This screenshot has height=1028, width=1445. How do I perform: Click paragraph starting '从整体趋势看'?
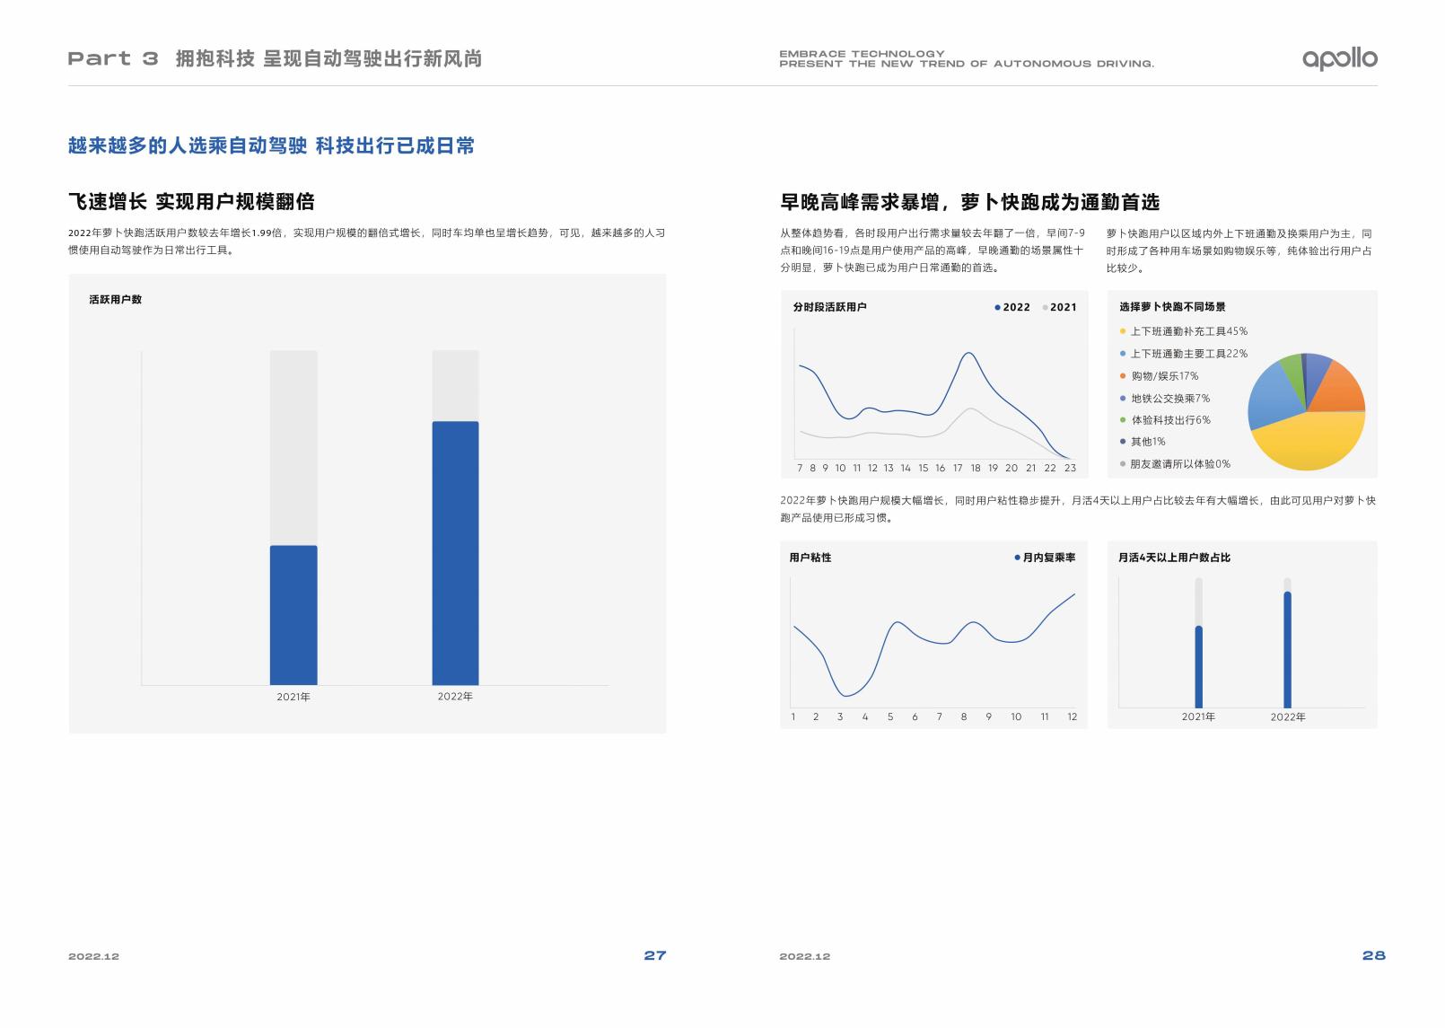coord(933,250)
